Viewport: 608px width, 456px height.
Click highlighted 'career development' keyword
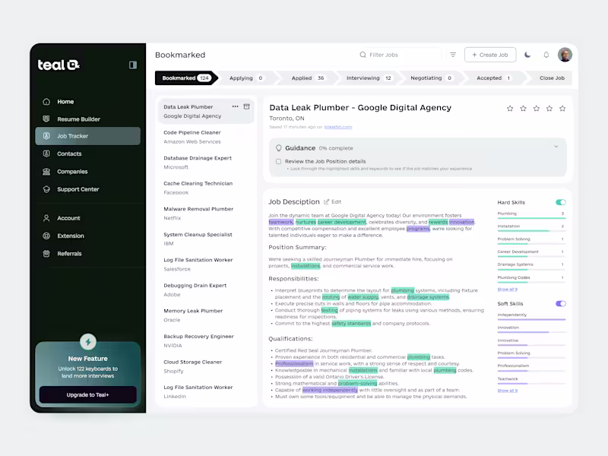(341, 222)
